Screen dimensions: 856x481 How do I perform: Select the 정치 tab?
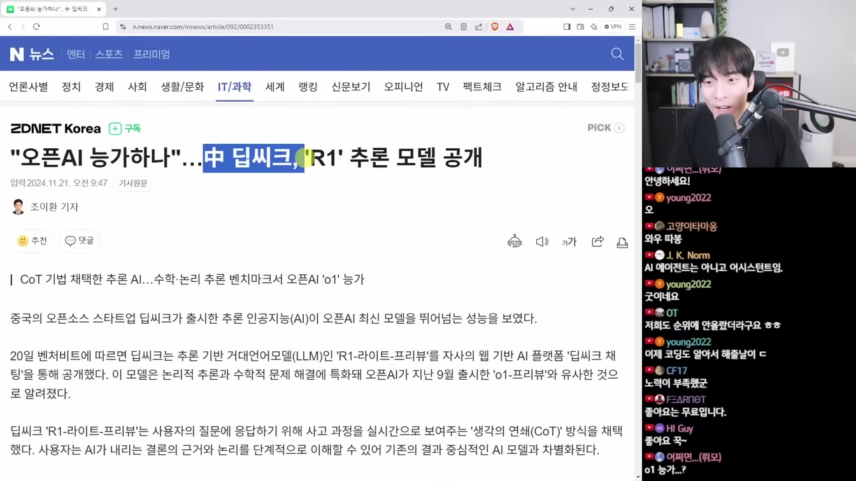pos(71,87)
